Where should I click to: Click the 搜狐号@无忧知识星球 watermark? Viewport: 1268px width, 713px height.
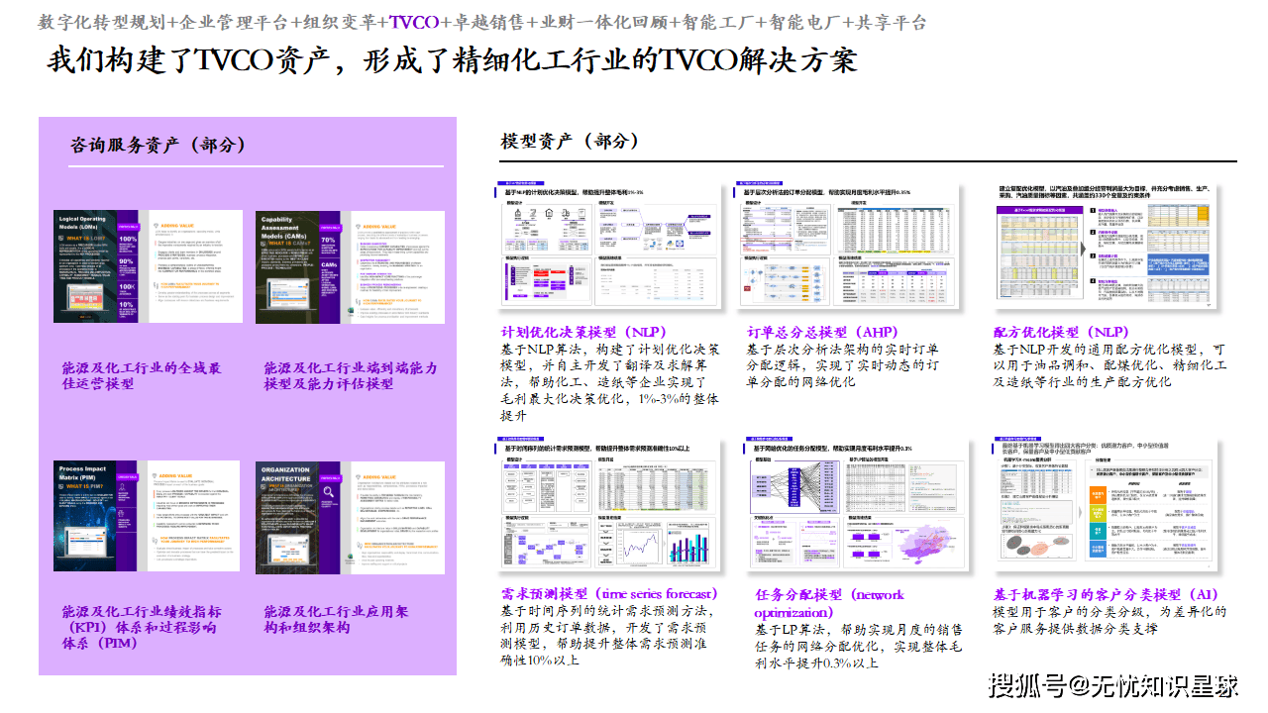click(1114, 684)
